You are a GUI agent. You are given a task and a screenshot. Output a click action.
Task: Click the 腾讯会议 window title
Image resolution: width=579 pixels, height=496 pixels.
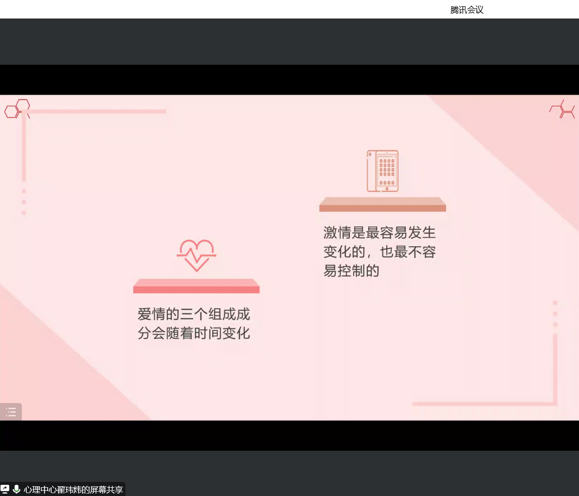[x=467, y=10]
